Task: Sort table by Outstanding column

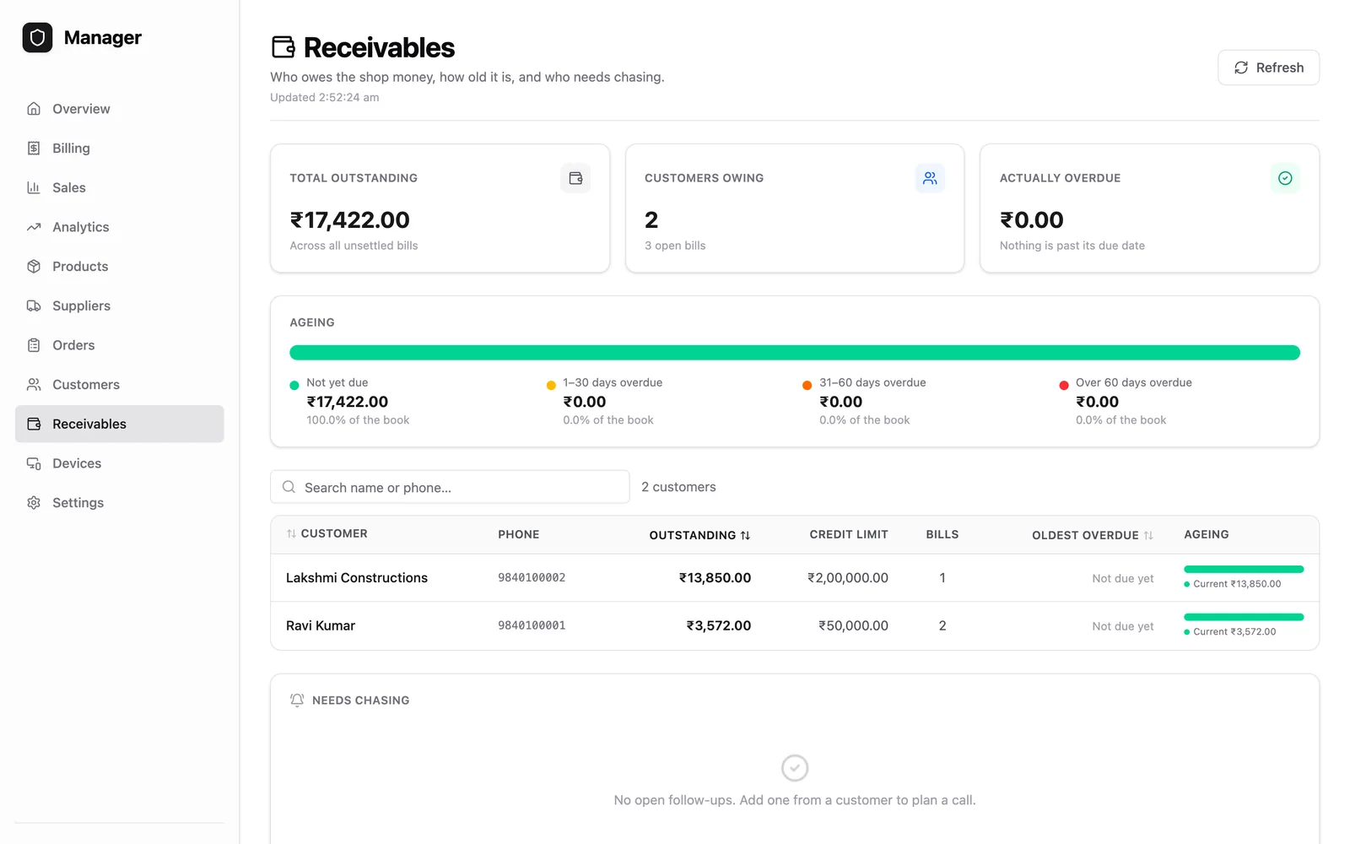Action: click(x=699, y=535)
